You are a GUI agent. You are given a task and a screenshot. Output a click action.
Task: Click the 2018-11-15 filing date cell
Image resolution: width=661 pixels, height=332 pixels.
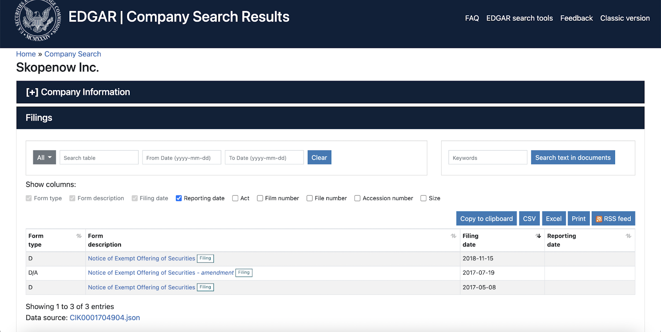click(x=502, y=259)
